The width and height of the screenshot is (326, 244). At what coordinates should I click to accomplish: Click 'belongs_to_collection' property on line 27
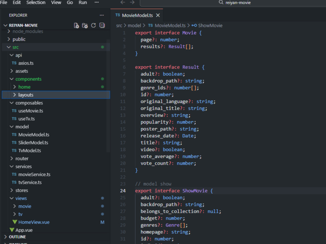(170, 211)
